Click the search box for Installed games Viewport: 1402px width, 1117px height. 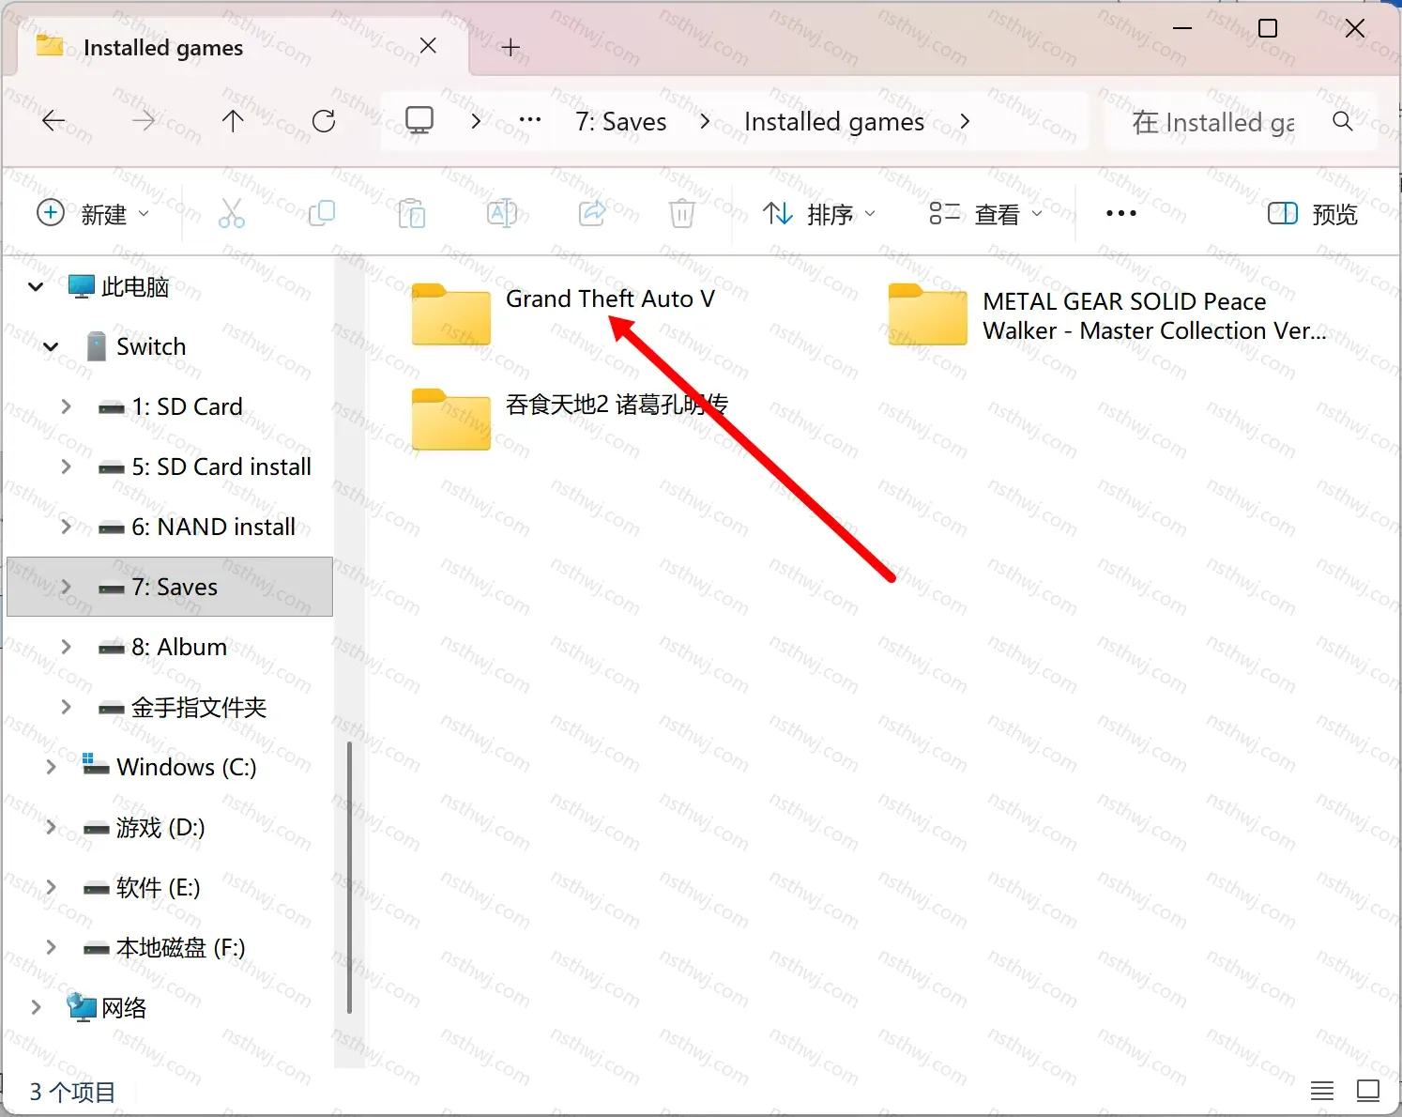[1240, 121]
